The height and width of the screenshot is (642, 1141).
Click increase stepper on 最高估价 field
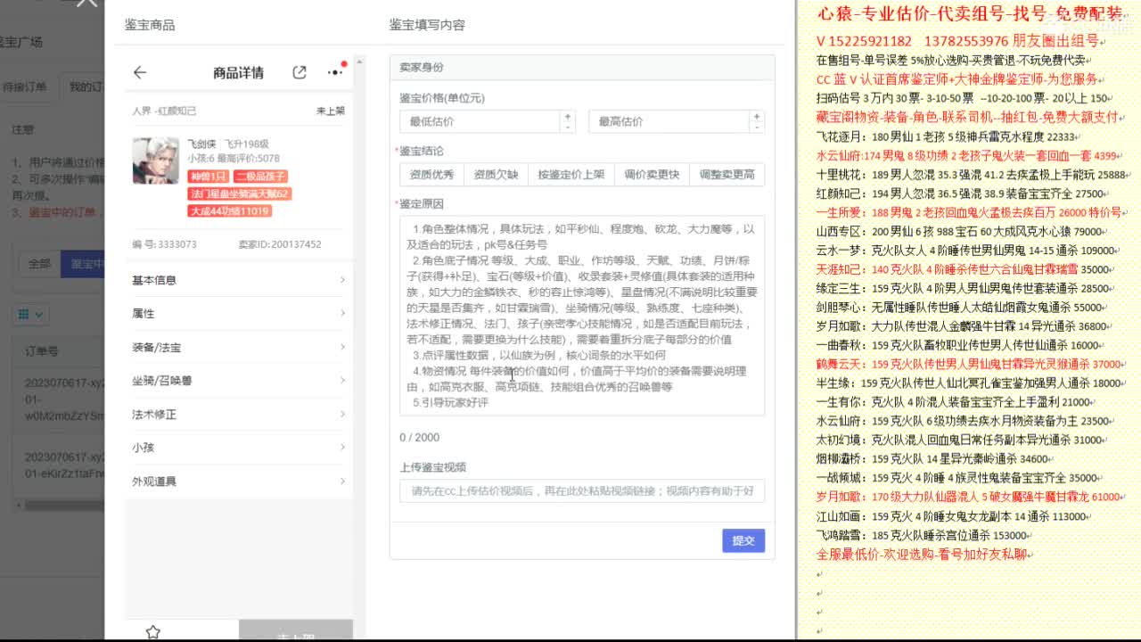point(755,117)
